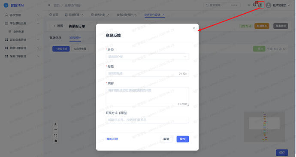Click the flow minimap thumbnail
This screenshot has width=296, height=157.
[264, 127]
